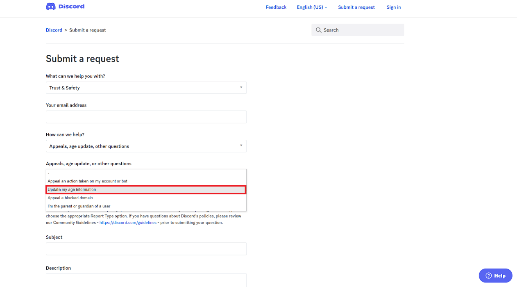
Task: Go to Discord breadcrumb link
Action: tap(54, 30)
